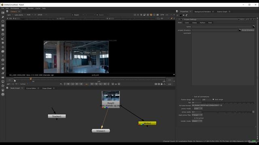Screen dimensions: 259x145
Task: Open the rgba.alpha channel dropdown
Action: [x=20, y=15]
